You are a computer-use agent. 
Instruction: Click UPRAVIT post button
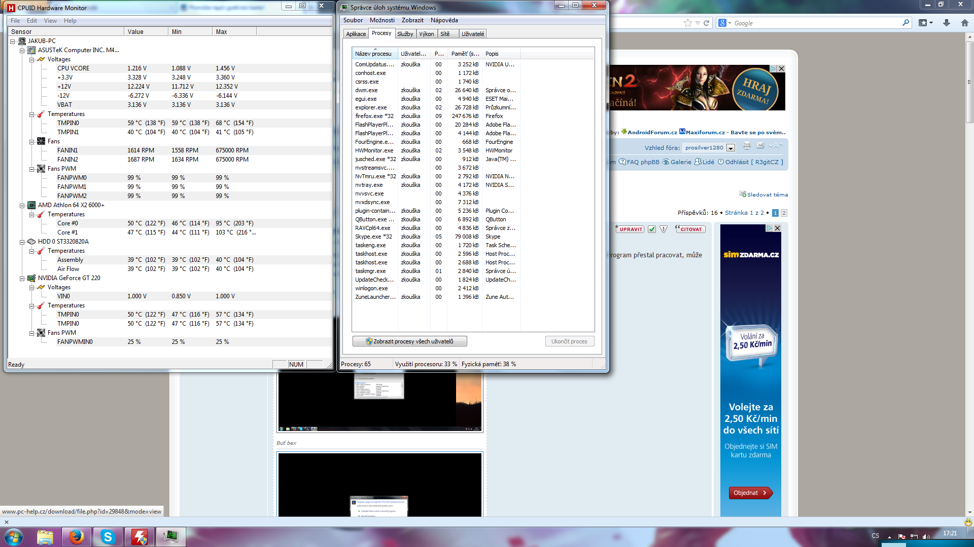click(x=630, y=229)
